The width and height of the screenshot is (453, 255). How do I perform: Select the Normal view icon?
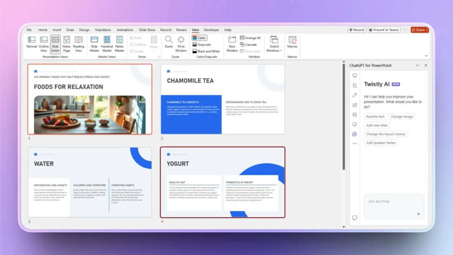(31, 43)
